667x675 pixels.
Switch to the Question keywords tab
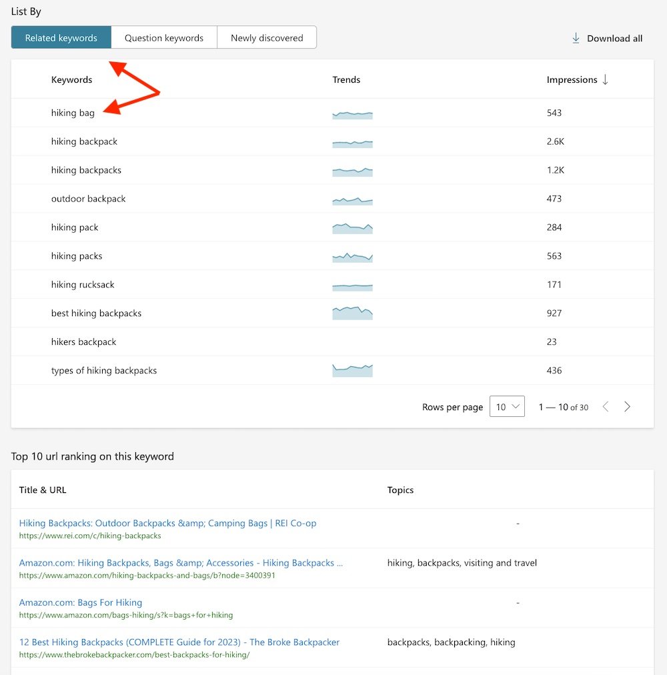[164, 38]
